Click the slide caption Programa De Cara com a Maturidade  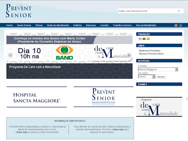tap(35, 67)
